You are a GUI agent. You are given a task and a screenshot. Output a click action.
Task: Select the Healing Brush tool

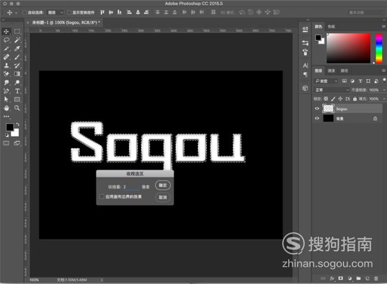point(7,57)
